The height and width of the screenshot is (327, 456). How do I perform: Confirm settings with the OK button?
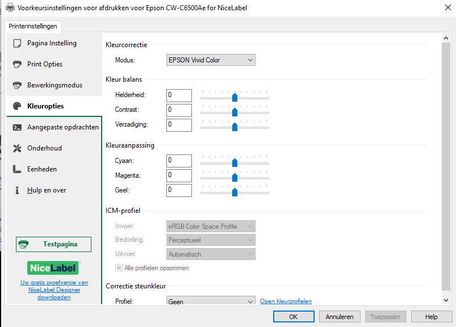tap(294, 317)
